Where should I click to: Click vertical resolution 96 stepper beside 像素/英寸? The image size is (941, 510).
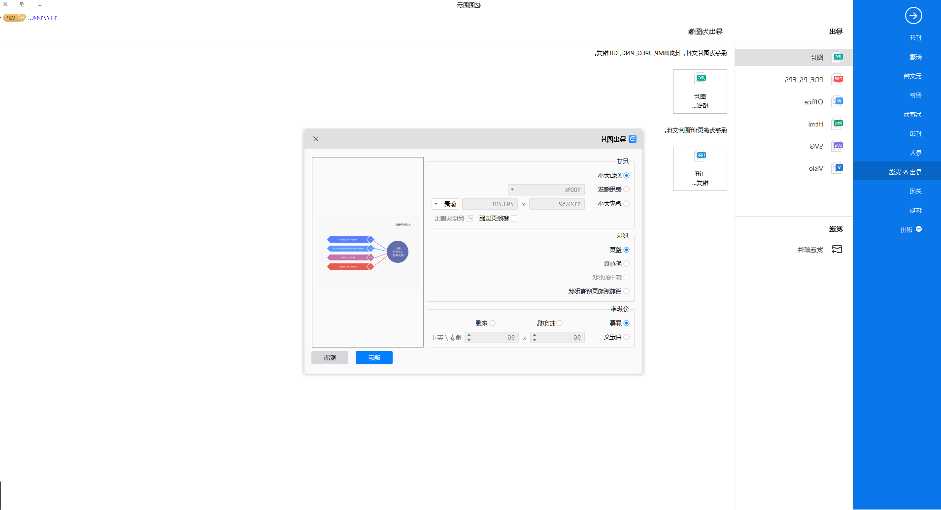pos(492,338)
